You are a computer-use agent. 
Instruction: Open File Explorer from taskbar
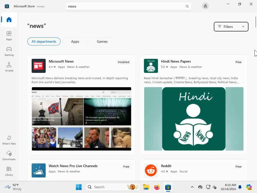pyautogui.click(x=146, y=187)
